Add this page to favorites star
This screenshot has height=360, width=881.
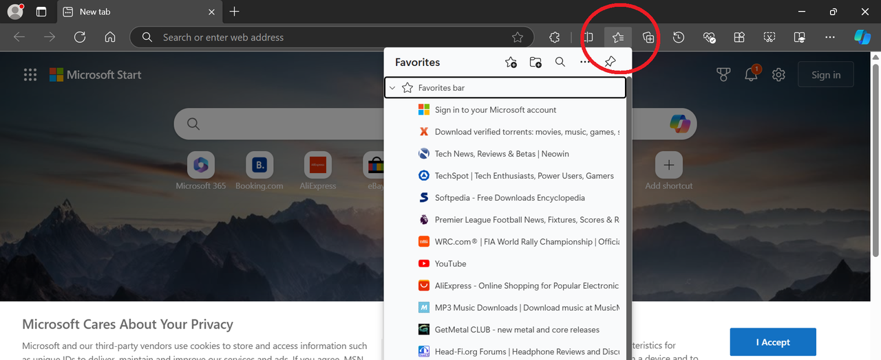coord(518,37)
